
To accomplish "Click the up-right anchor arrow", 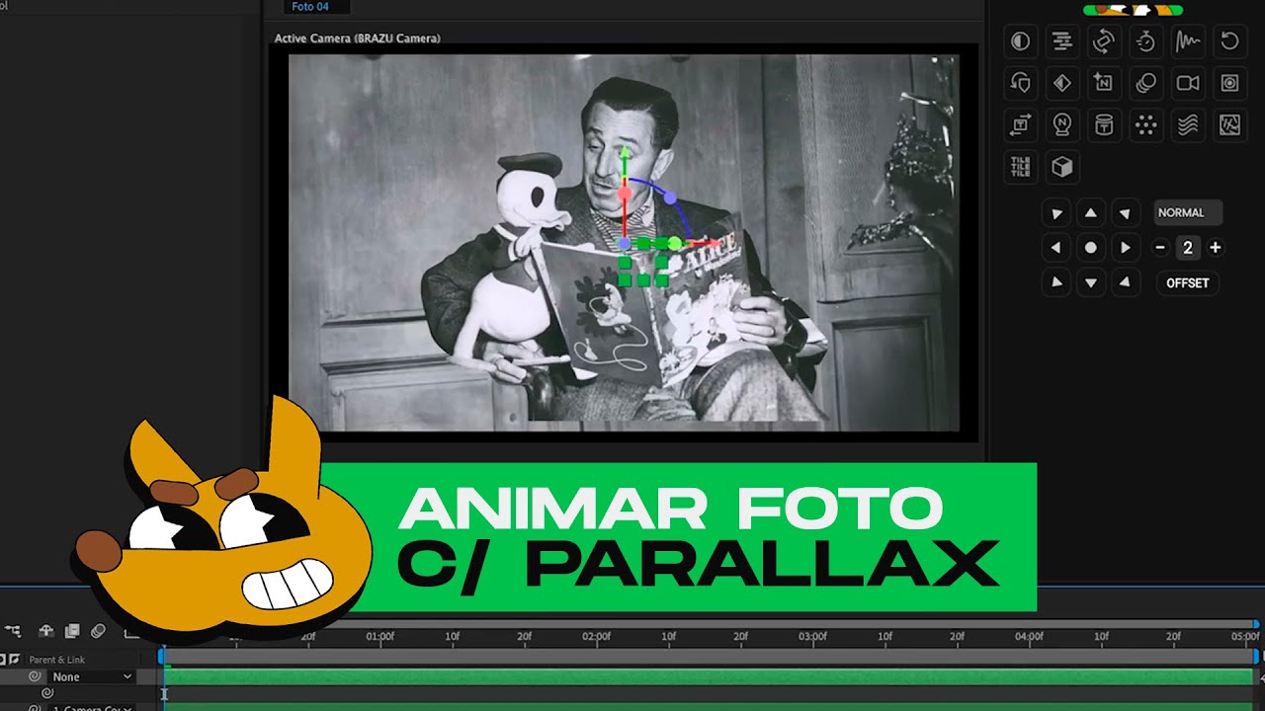I will point(1124,213).
